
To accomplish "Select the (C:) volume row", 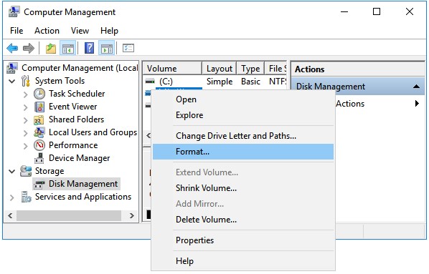I will (x=215, y=82).
